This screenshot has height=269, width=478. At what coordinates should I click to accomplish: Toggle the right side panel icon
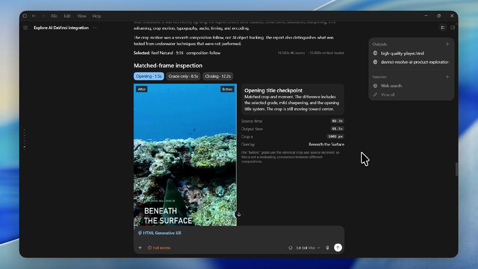coord(453,27)
